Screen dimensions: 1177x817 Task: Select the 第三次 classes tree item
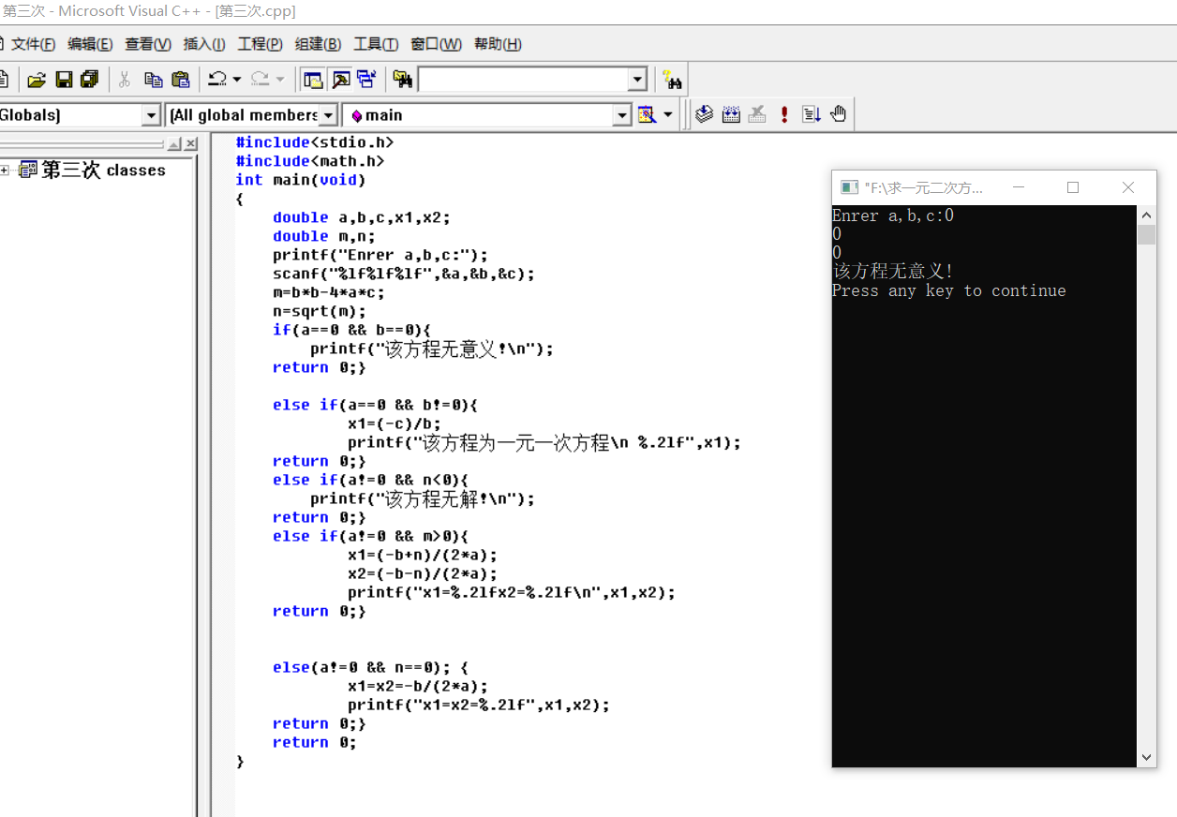coord(103,171)
